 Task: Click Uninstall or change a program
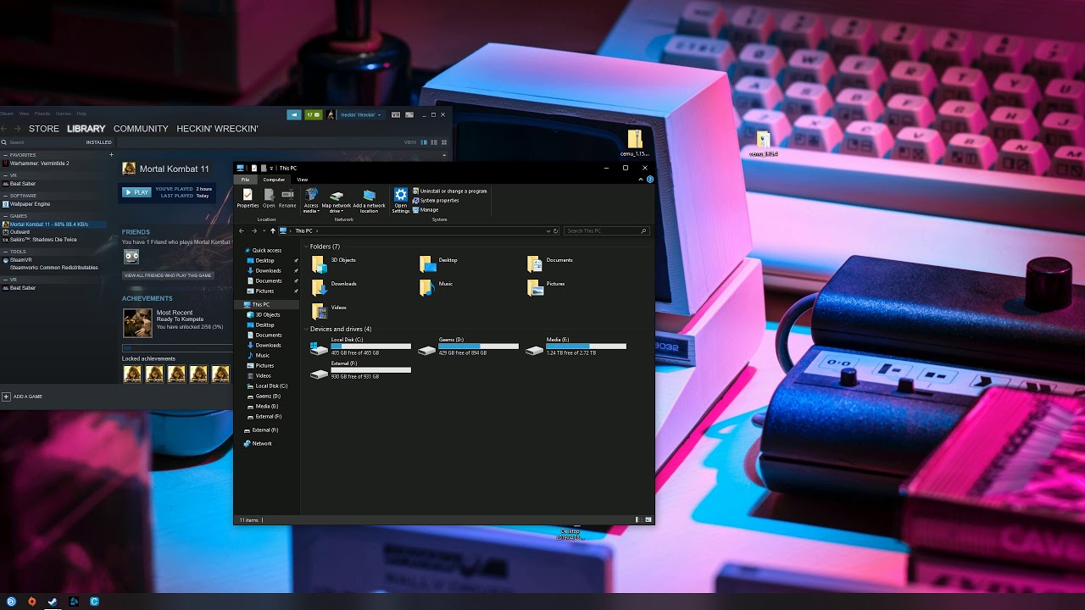coord(453,191)
